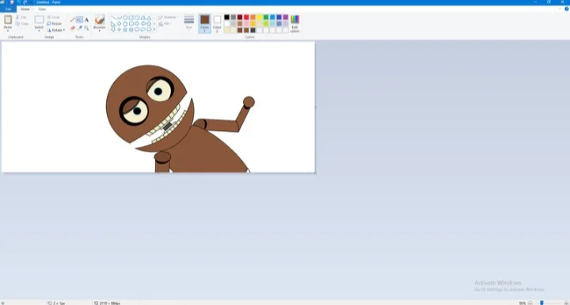Click the Copy button
The height and width of the screenshot is (305, 570).
(22, 24)
